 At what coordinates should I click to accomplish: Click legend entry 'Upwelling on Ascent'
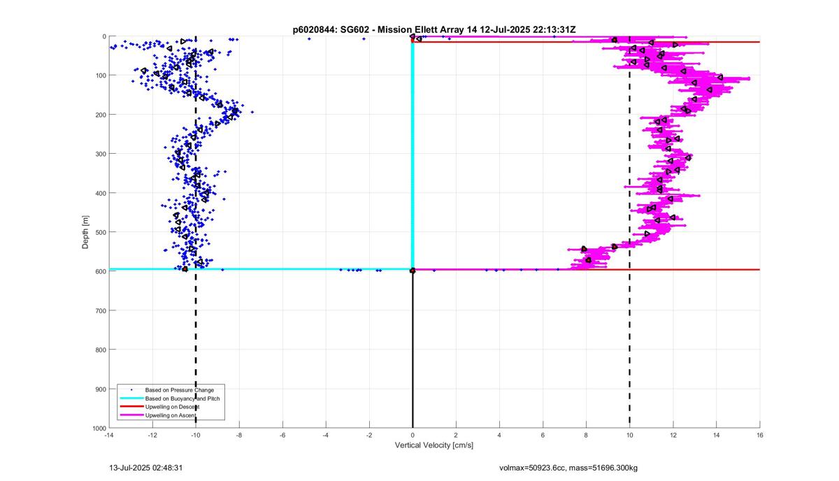pyautogui.click(x=171, y=415)
